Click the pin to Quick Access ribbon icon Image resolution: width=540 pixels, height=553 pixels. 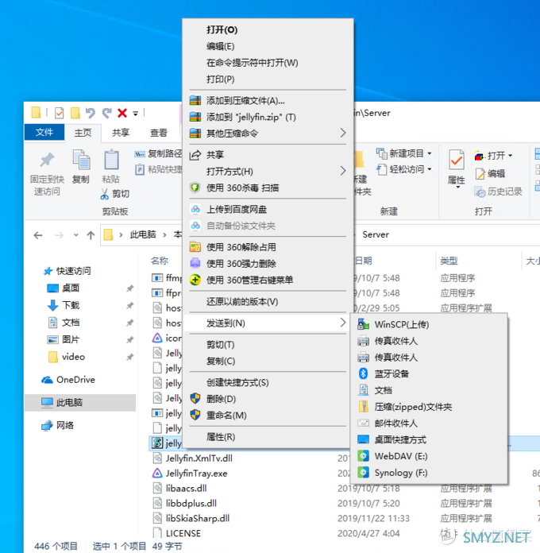[47, 159]
